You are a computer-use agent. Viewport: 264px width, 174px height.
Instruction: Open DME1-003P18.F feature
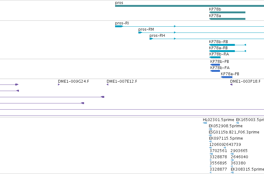[x=231, y=85]
